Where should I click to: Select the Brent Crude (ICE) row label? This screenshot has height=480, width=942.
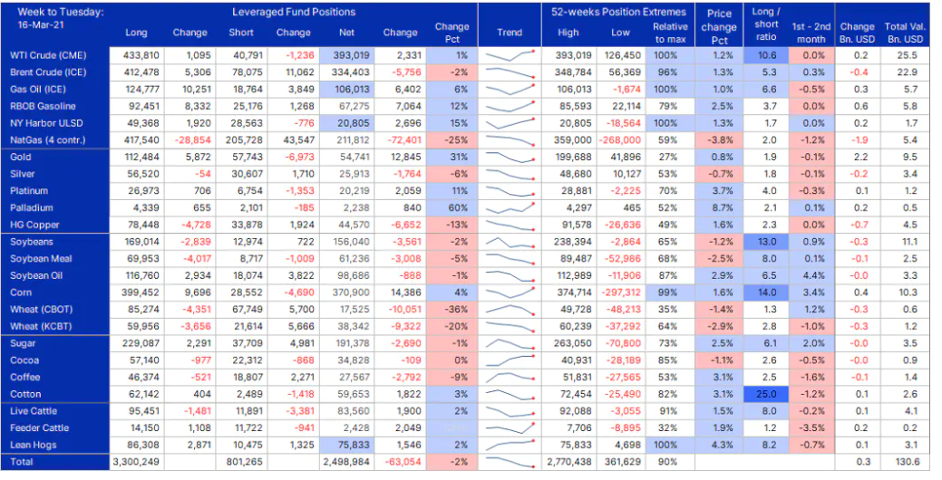[x=48, y=72]
